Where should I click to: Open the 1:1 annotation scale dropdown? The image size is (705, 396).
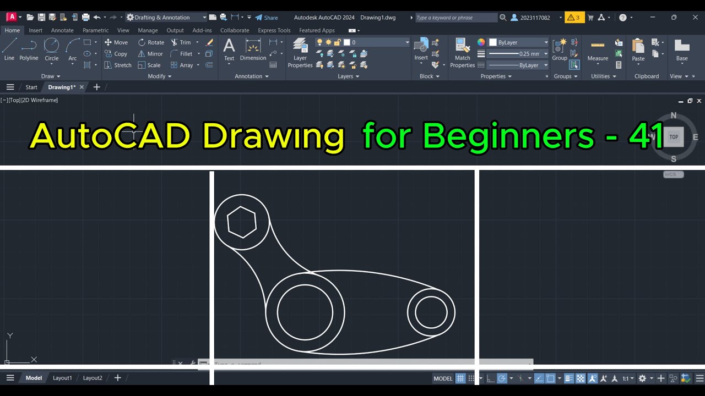click(x=627, y=378)
